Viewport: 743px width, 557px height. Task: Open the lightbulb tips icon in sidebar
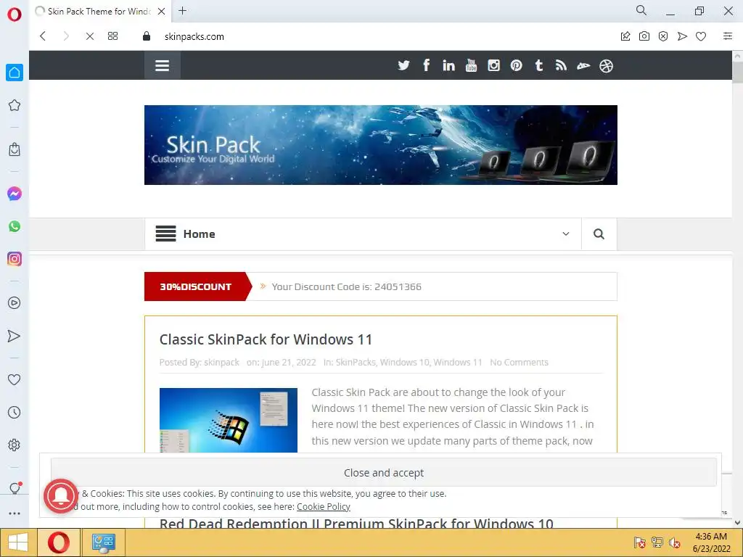tap(15, 488)
